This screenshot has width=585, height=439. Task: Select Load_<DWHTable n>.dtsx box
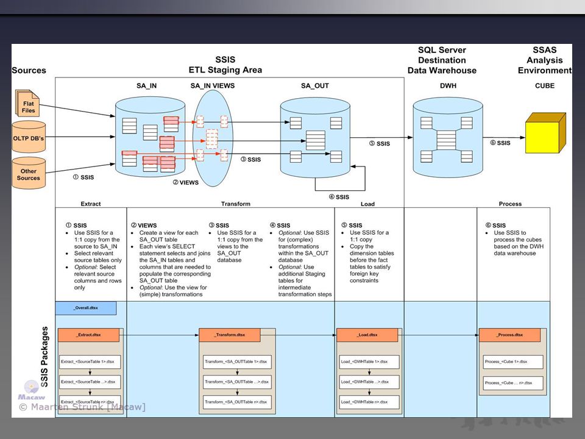point(369,402)
